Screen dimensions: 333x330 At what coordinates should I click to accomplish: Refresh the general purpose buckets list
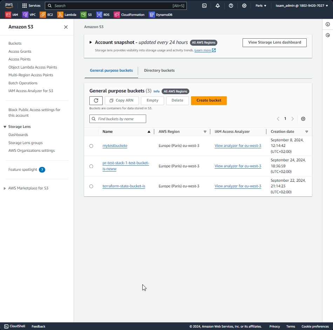[96, 101]
